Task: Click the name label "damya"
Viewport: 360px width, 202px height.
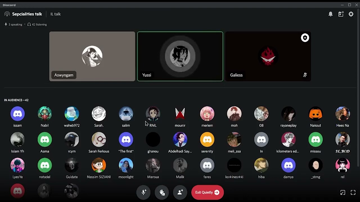Action: pos(289,177)
